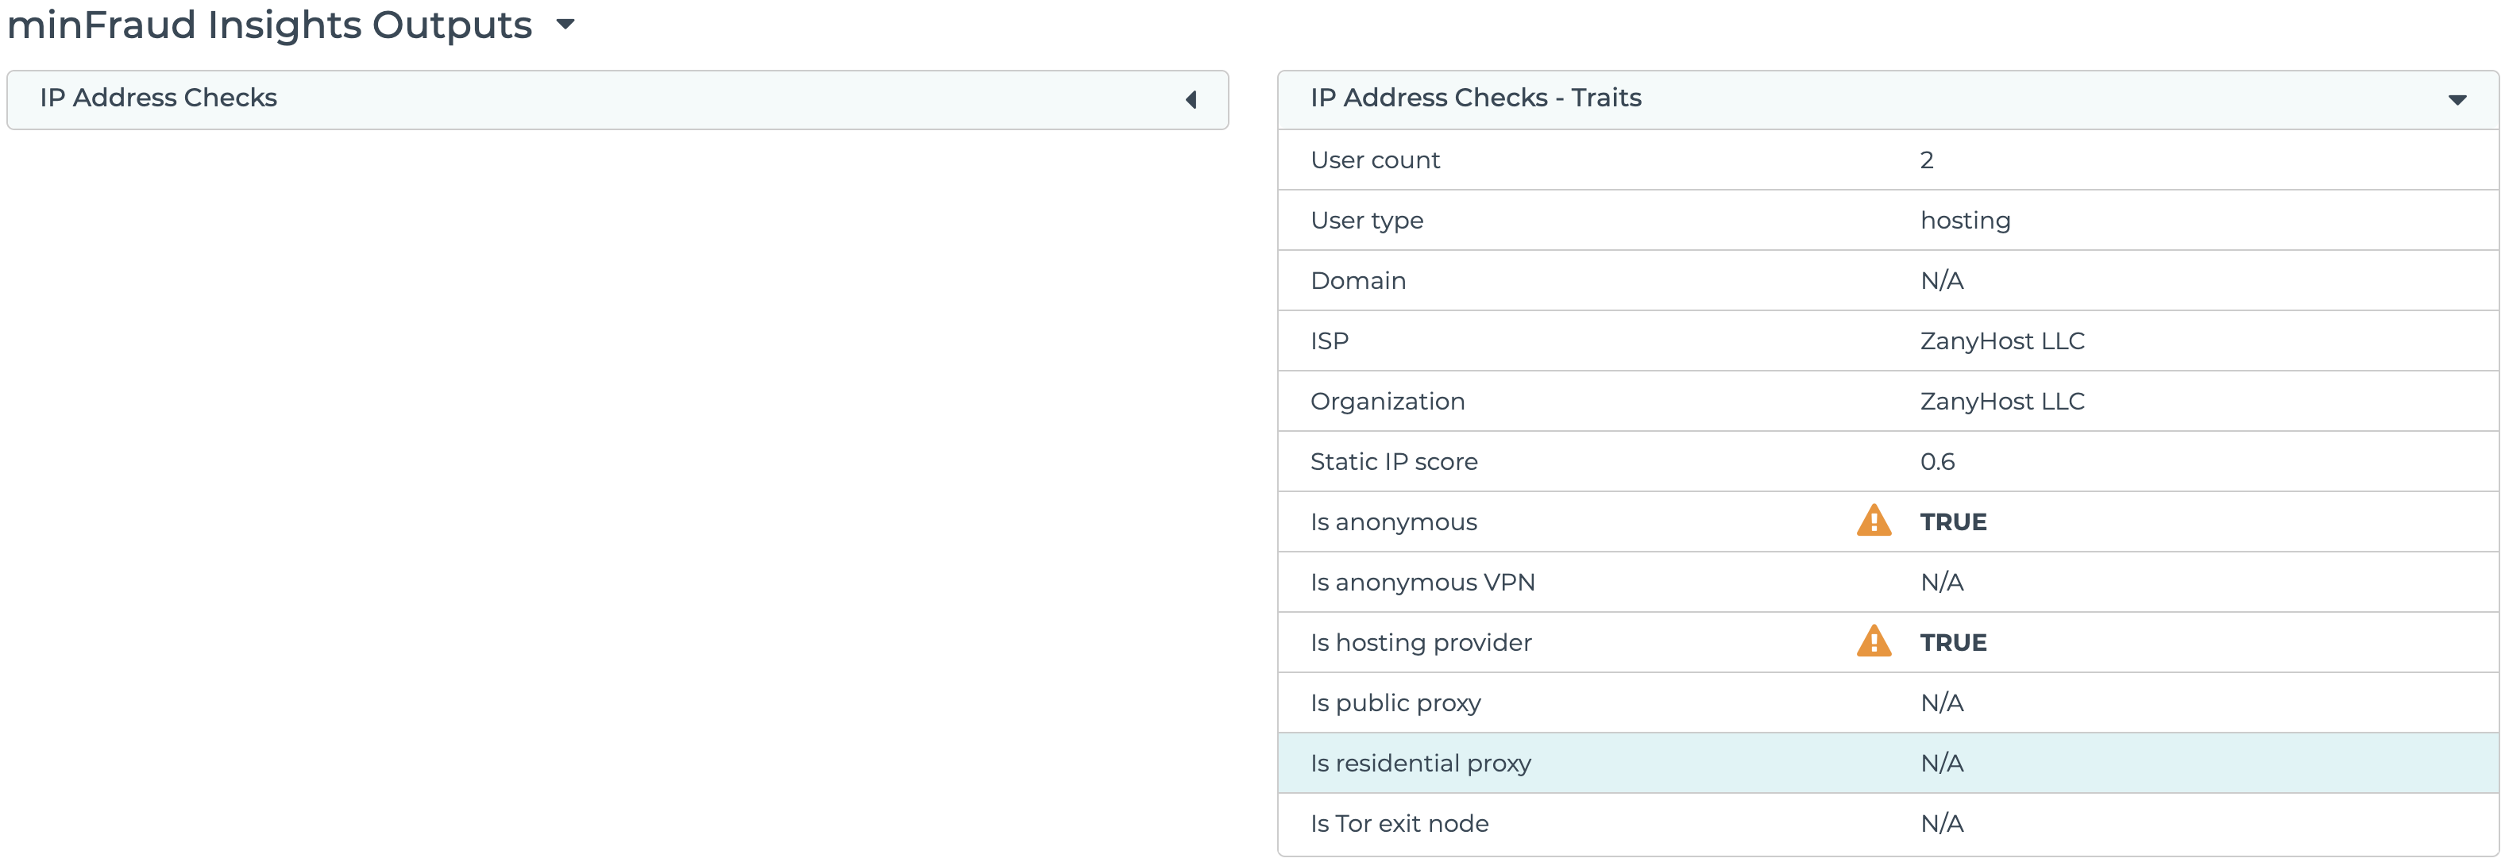Image resolution: width=2505 pixels, height=862 pixels.
Task: Click the Is anonymous VPN row label
Action: (x=1422, y=582)
